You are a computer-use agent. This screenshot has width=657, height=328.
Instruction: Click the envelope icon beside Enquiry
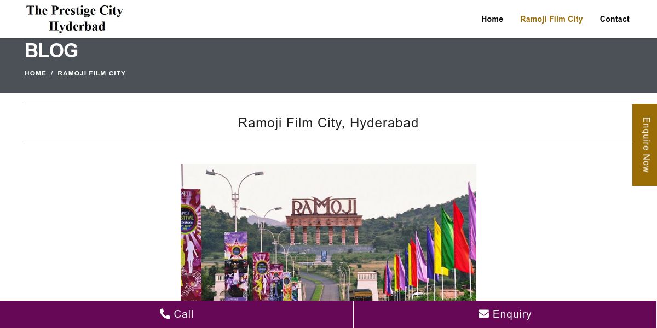483,314
